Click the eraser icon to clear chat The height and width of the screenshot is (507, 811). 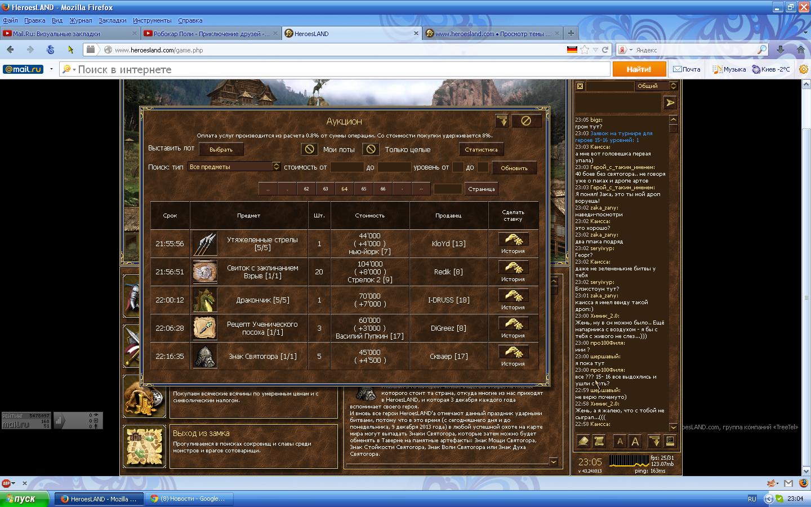583,442
